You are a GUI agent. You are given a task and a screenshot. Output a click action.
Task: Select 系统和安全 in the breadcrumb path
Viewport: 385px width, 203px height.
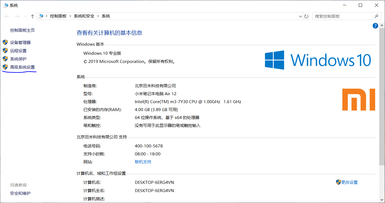point(84,16)
